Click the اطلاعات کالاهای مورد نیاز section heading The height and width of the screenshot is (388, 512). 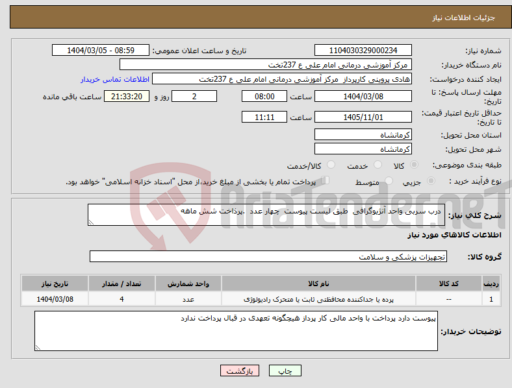[x=454, y=235]
